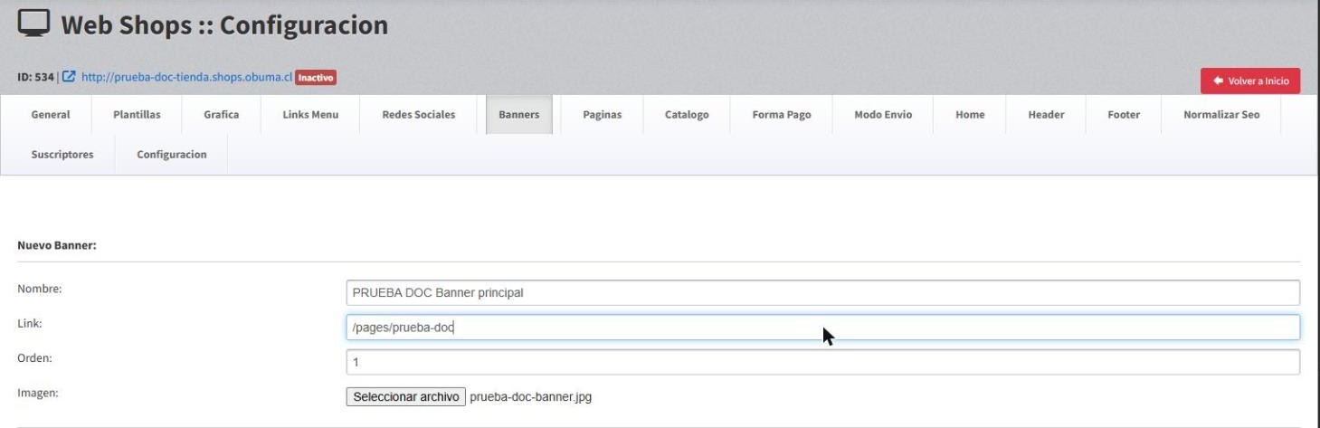Screen dimensions: 1320x428
Task: Focus the Nombre input field
Action: click(x=823, y=292)
